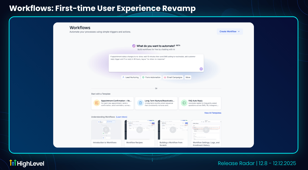Click the Lead Nurturing person icon

(x=123, y=77)
